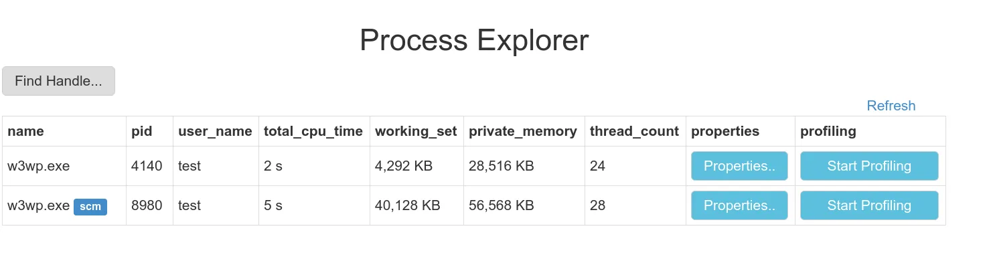
Task: Click the private_memory column header
Action: [522, 131]
